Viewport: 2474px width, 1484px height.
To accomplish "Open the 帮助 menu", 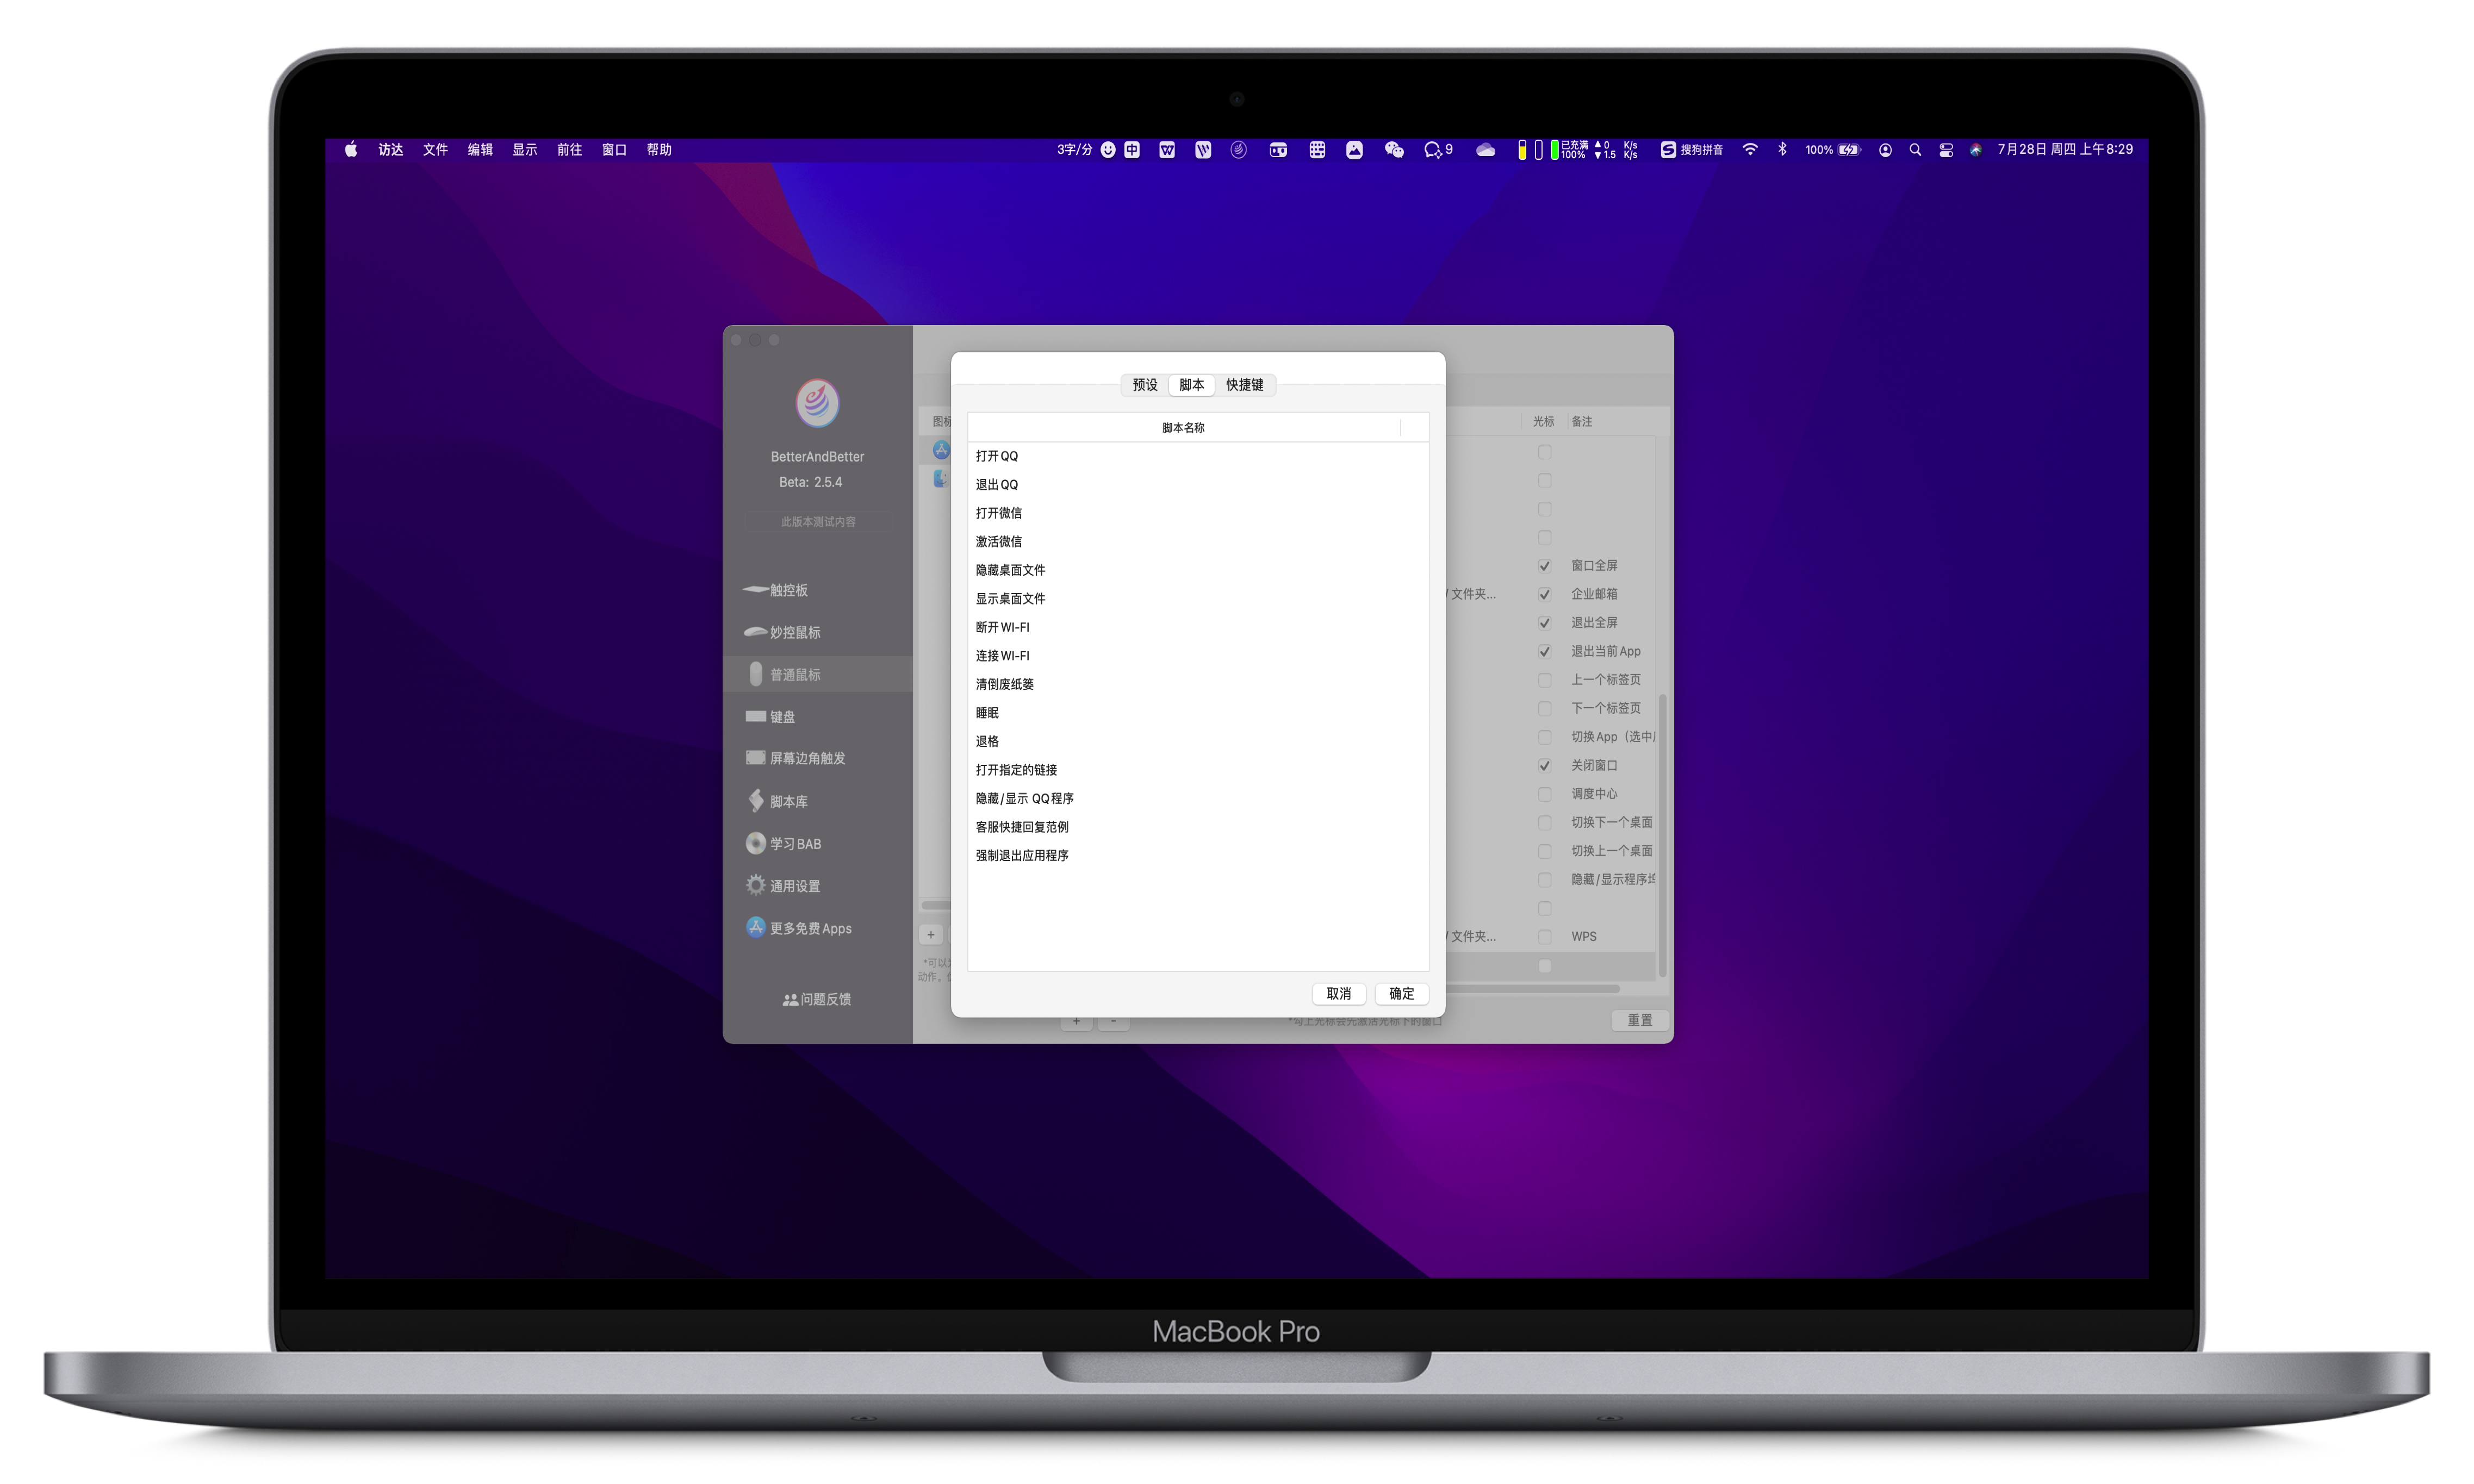I will coord(659,150).
